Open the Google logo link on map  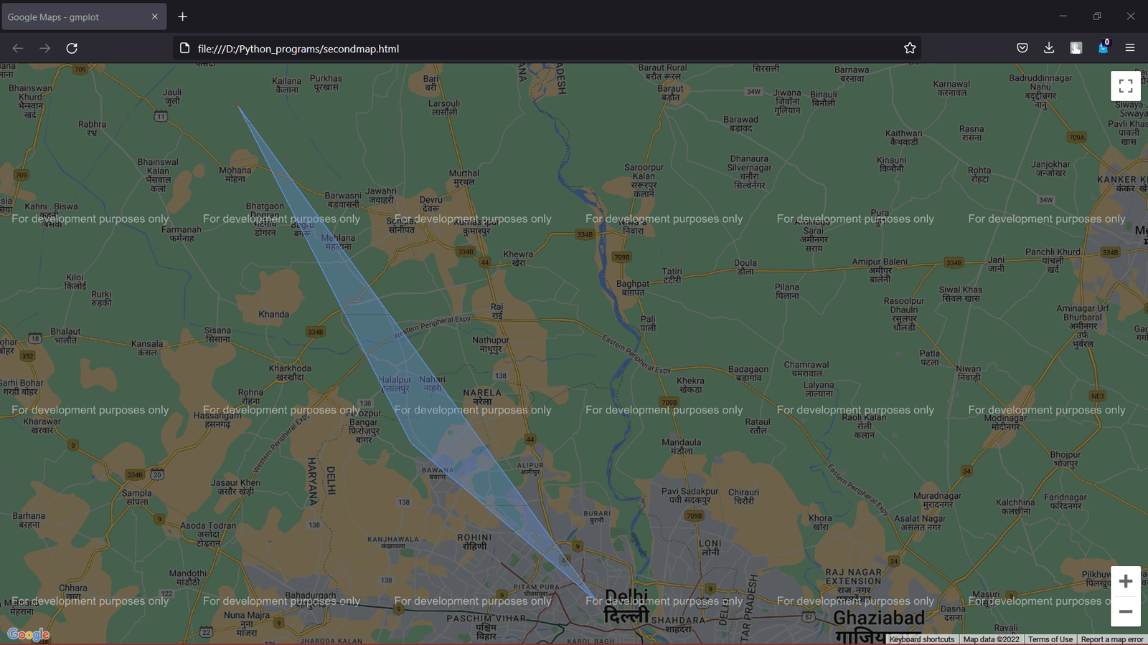point(29,634)
